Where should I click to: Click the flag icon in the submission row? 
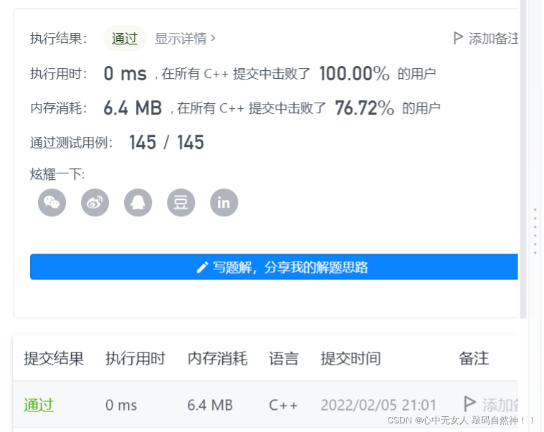click(469, 403)
